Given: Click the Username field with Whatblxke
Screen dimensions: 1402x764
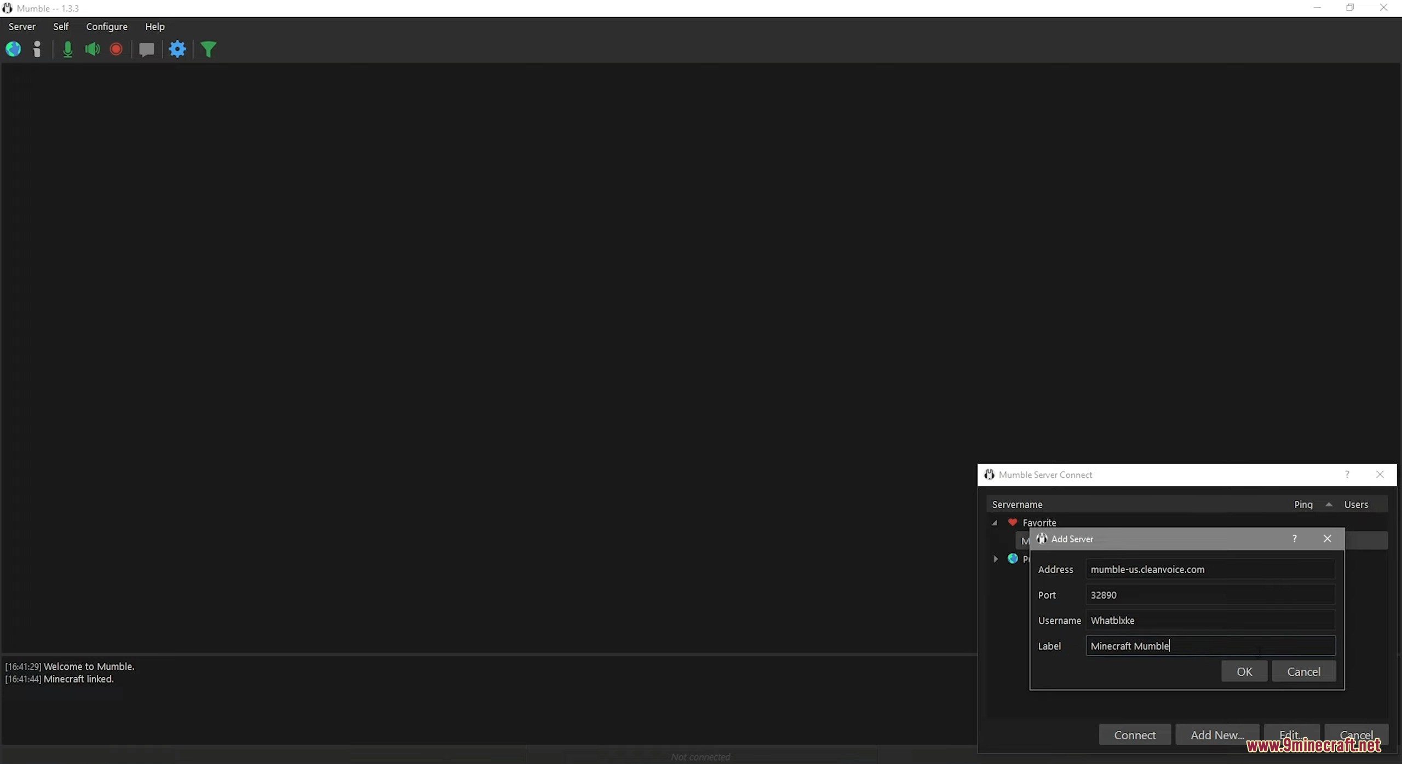Looking at the screenshot, I should (1210, 620).
